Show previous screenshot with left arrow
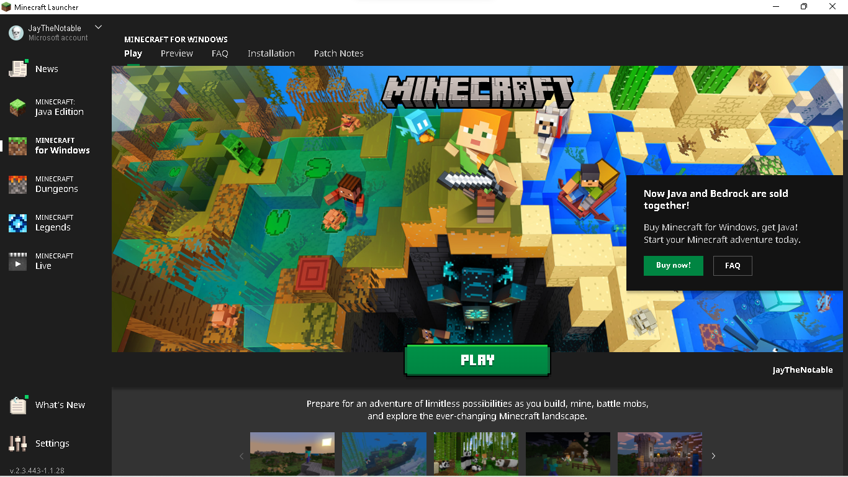 coord(241,456)
